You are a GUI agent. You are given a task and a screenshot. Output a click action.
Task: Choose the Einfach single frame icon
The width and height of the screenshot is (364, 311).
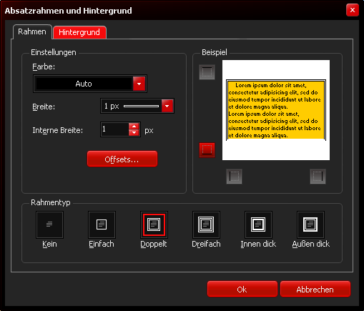(102, 224)
